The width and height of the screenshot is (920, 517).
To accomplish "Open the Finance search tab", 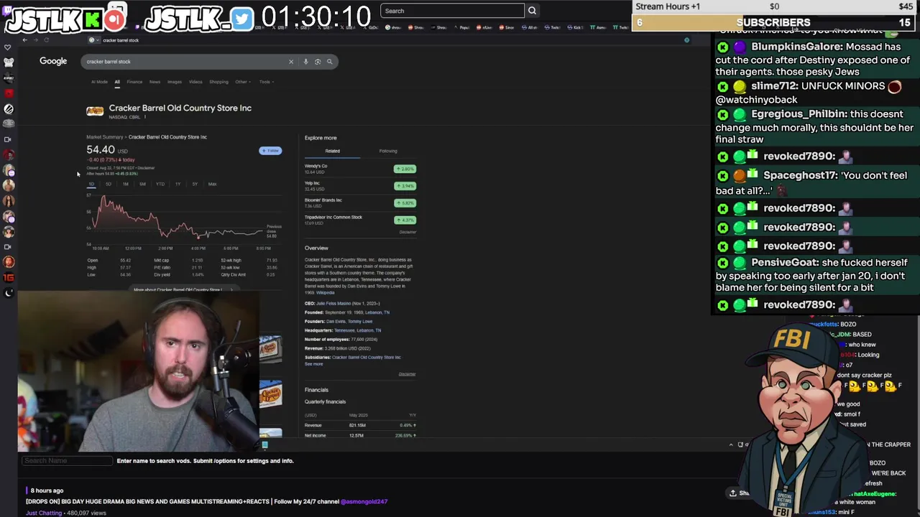I will point(134,82).
